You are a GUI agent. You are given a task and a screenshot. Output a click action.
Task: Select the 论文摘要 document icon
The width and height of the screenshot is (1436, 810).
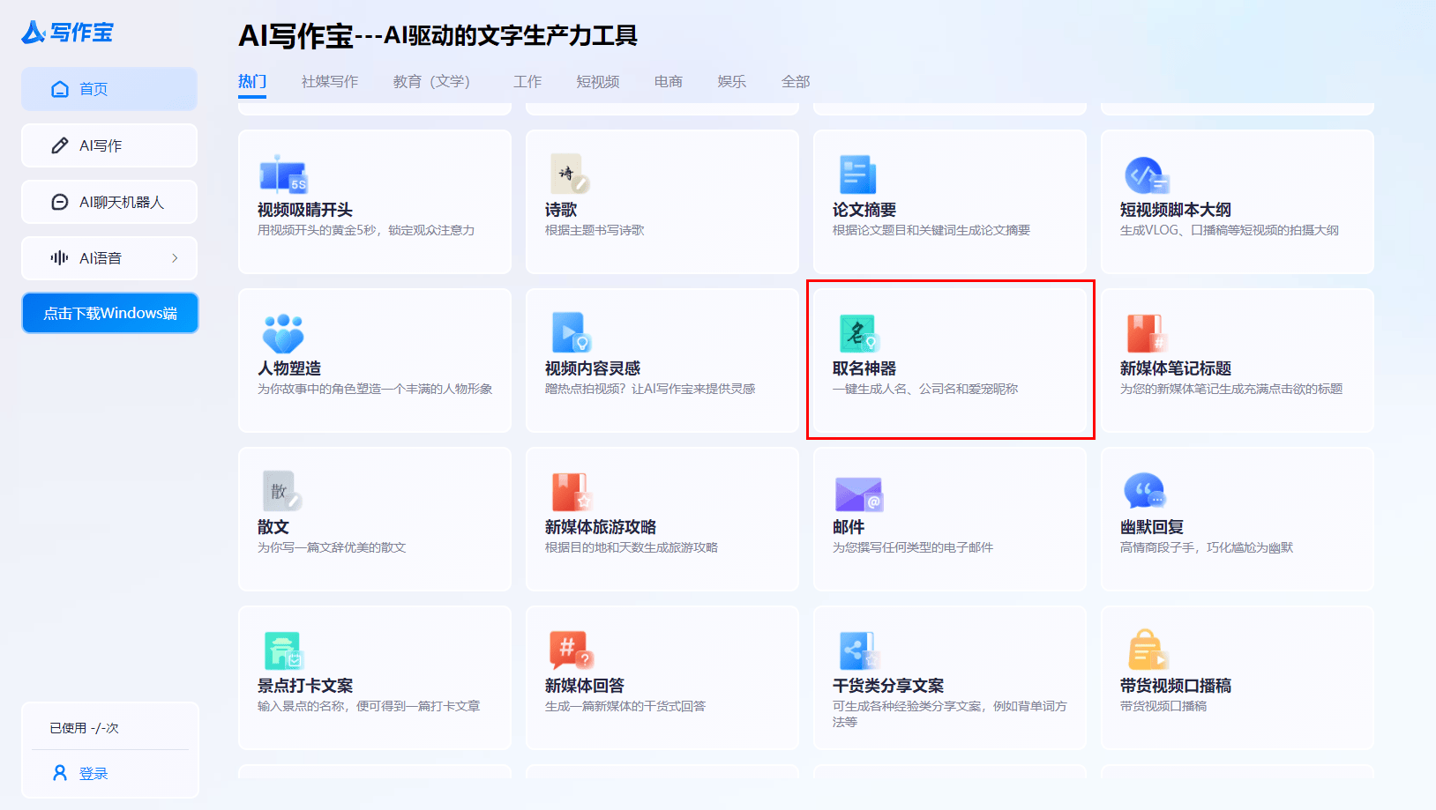(856, 175)
